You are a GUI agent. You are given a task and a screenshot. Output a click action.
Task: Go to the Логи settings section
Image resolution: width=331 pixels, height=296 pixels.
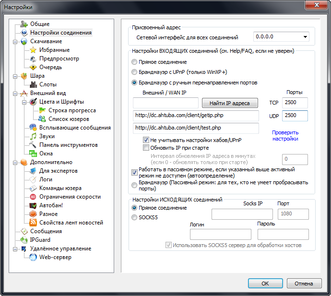[46, 179]
